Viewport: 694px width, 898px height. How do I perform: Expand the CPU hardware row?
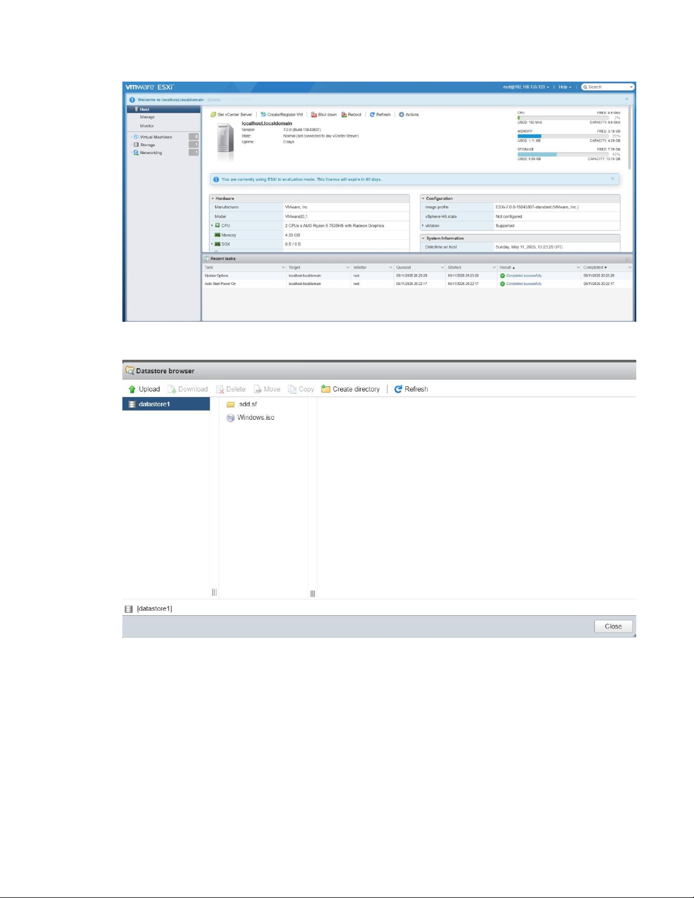click(x=212, y=225)
